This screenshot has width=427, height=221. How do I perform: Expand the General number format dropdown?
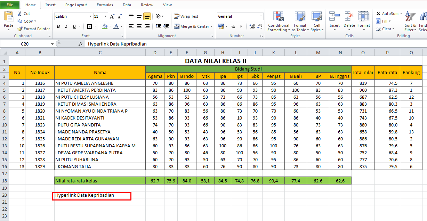click(260, 16)
